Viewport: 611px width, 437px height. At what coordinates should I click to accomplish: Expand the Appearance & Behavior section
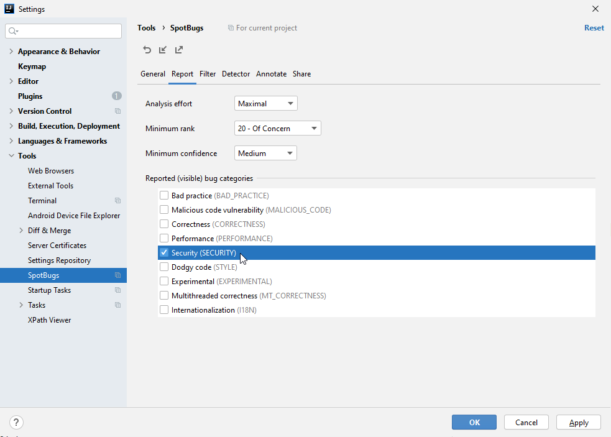coord(11,51)
